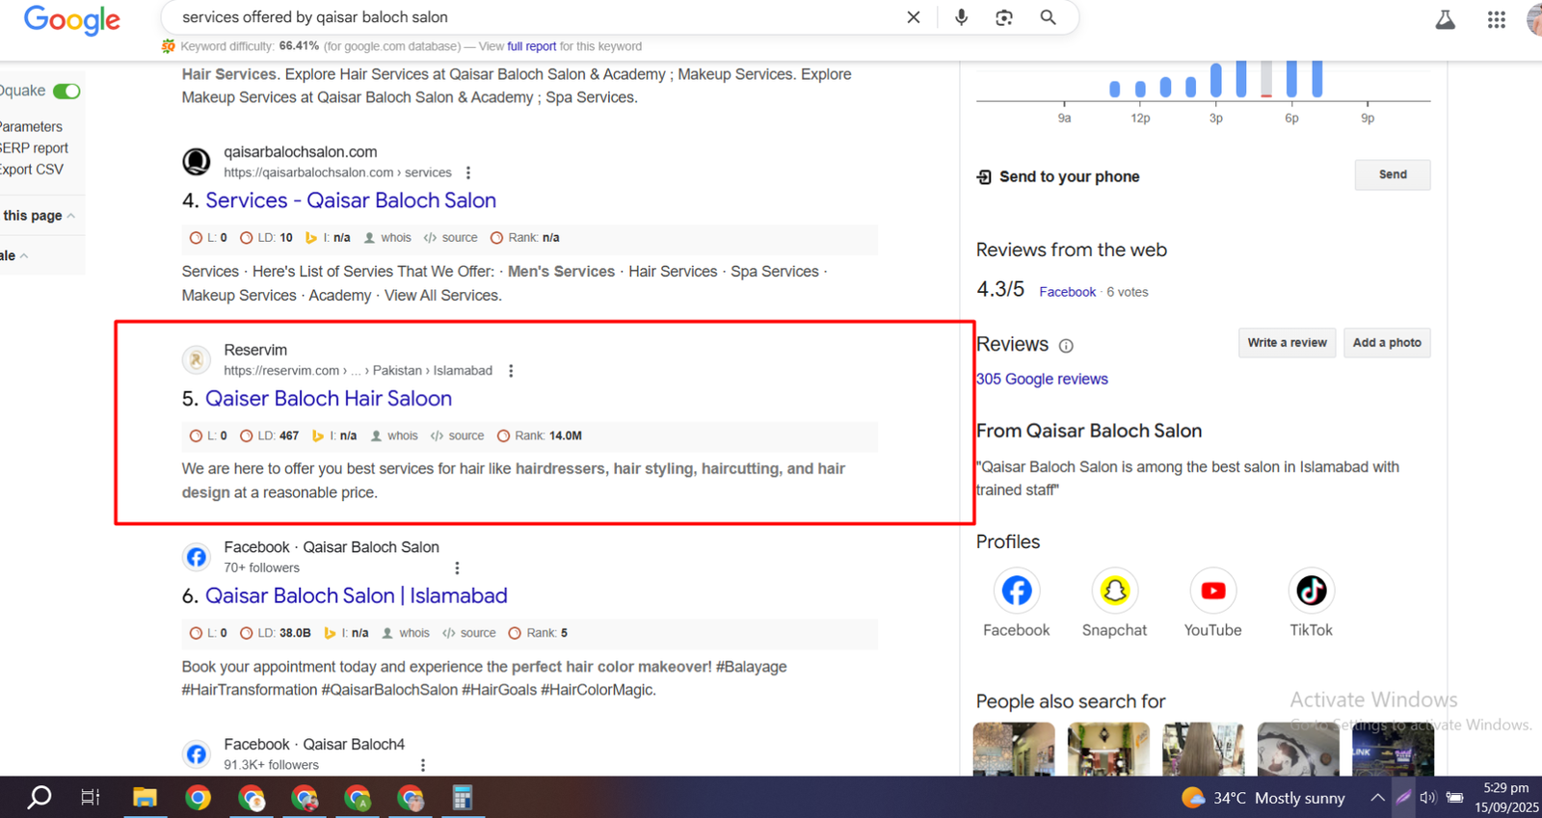Open Search Labs flask icon
The width and height of the screenshot is (1542, 818).
1445,19
